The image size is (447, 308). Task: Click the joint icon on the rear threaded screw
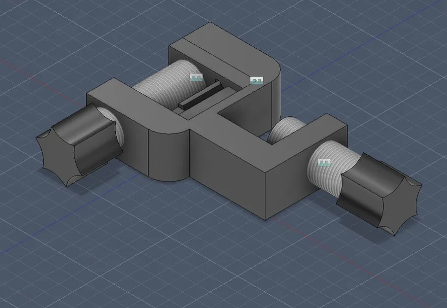[196, 77]
